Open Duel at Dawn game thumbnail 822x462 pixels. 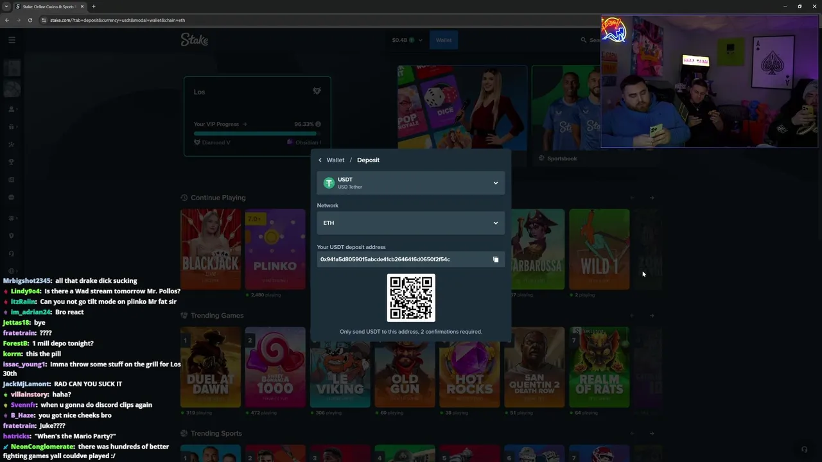tap(210, 367)
